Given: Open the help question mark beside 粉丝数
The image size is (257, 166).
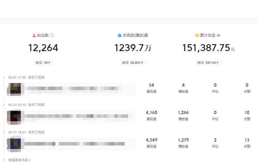Looking at the screenshot, I should 52,35.
